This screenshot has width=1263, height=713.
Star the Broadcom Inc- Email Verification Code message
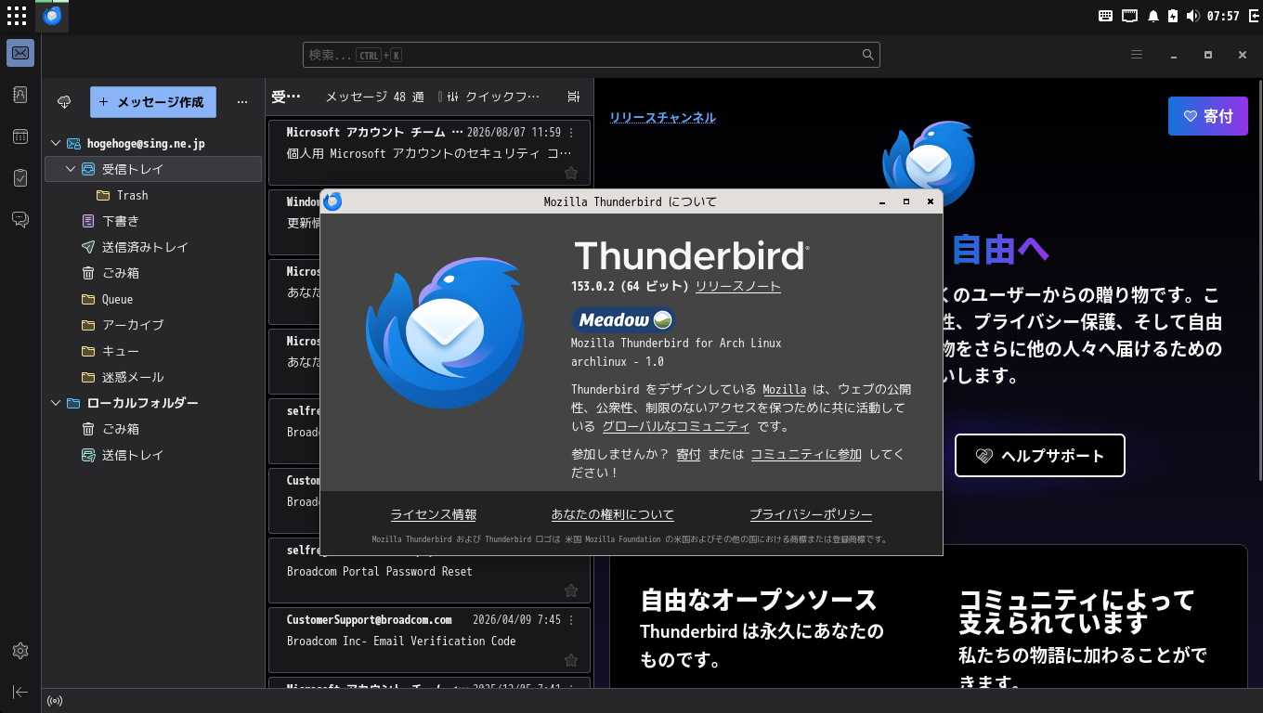pos(571,661)
